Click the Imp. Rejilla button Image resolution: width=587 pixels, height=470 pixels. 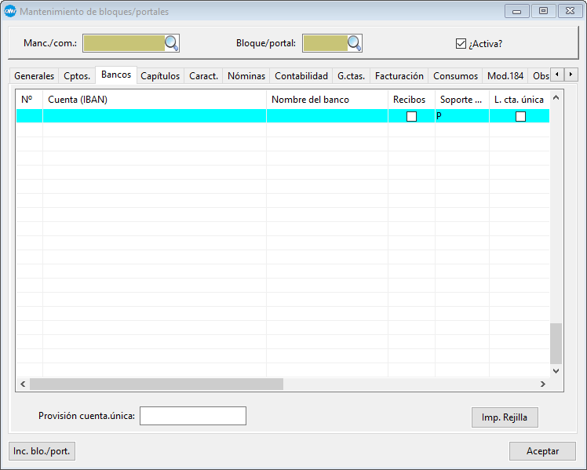pos(505,417)
